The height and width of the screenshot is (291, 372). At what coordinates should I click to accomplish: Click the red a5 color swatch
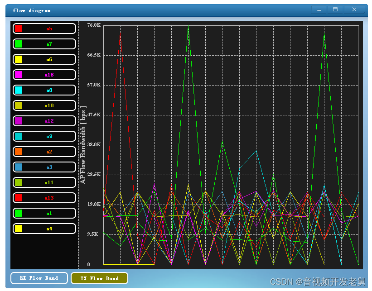click(x=19, y=29)
